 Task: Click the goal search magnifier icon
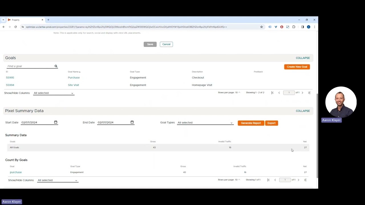56,66
